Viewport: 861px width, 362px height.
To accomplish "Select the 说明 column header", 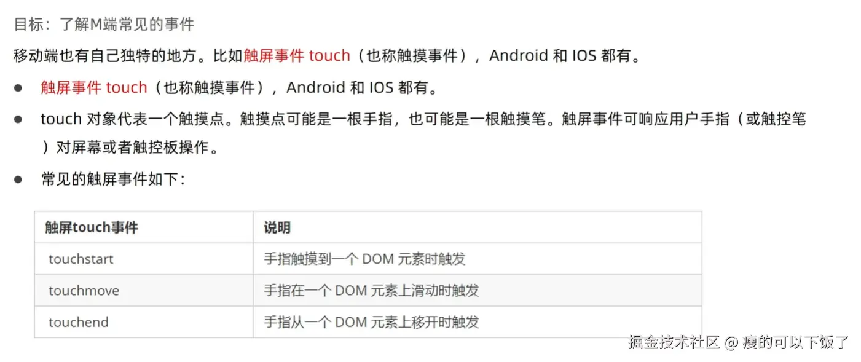I will pyautogui.click(x=277, y=227).
